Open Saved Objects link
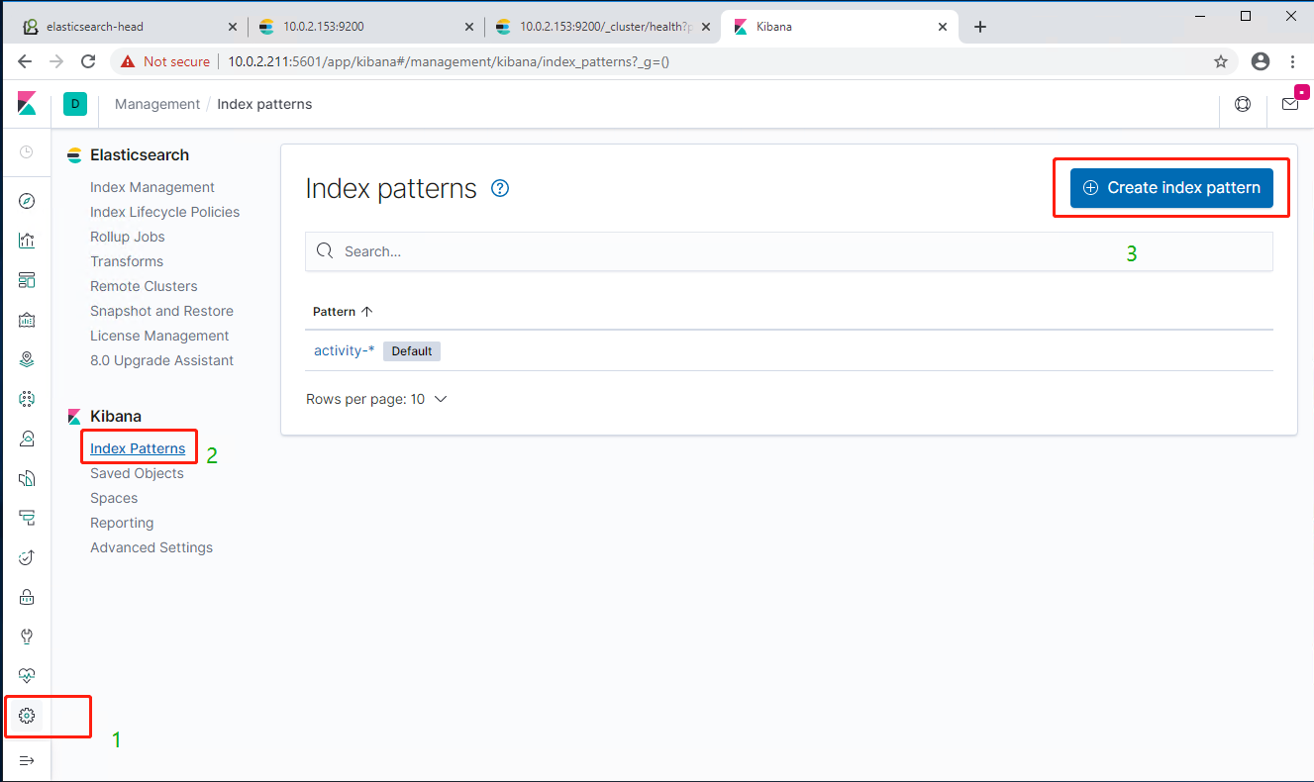Viewport: 1314px width, 782px height. [x=137, y=473]
